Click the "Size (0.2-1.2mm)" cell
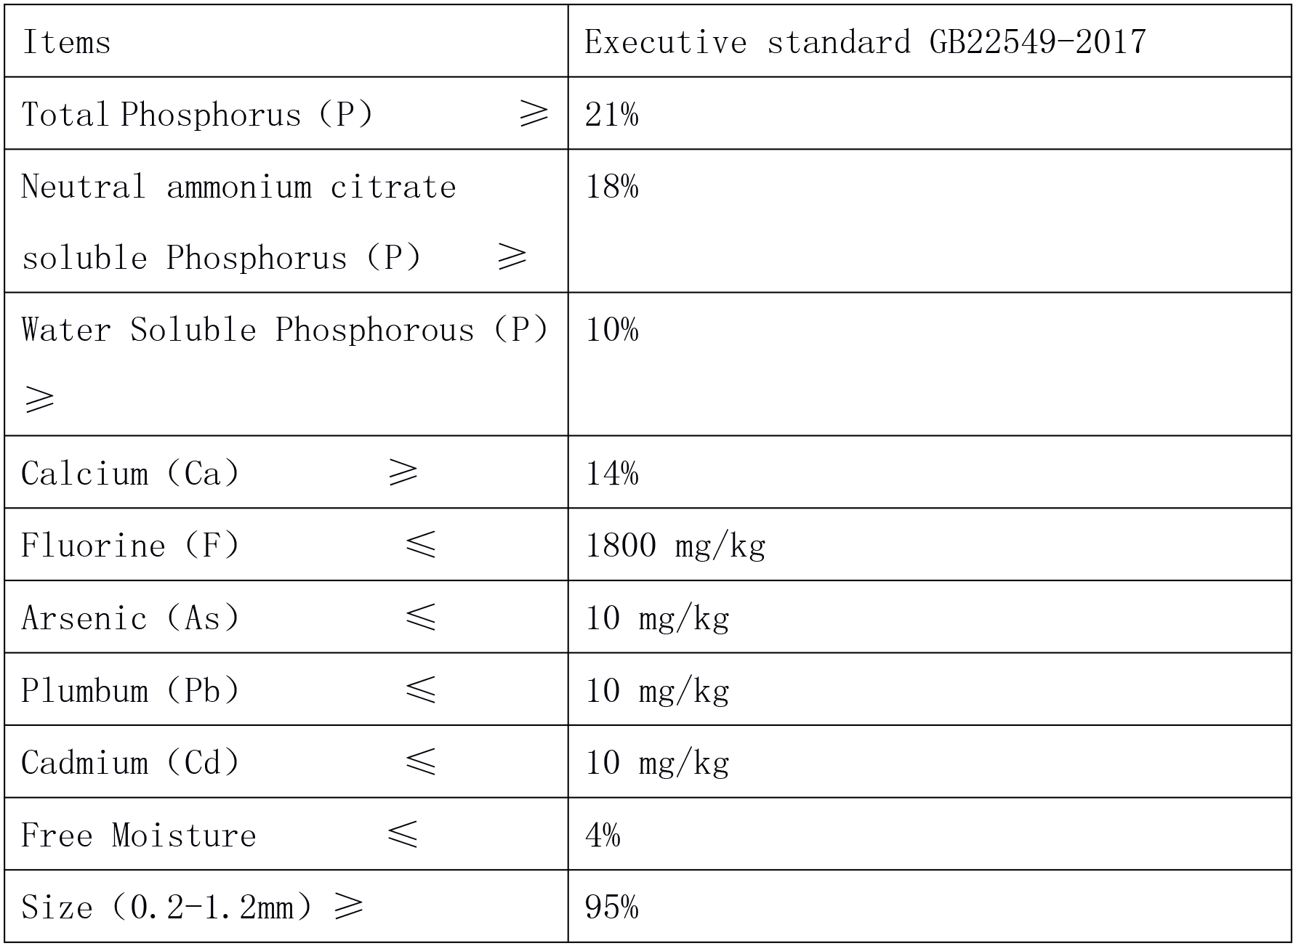The image size is (1296, 946). click(167, 907)
